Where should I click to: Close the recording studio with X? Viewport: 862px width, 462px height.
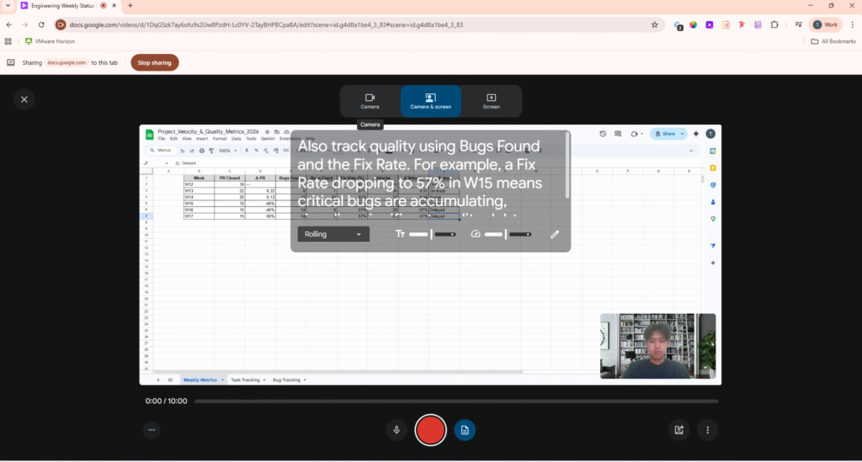click(x=24, y=99)
